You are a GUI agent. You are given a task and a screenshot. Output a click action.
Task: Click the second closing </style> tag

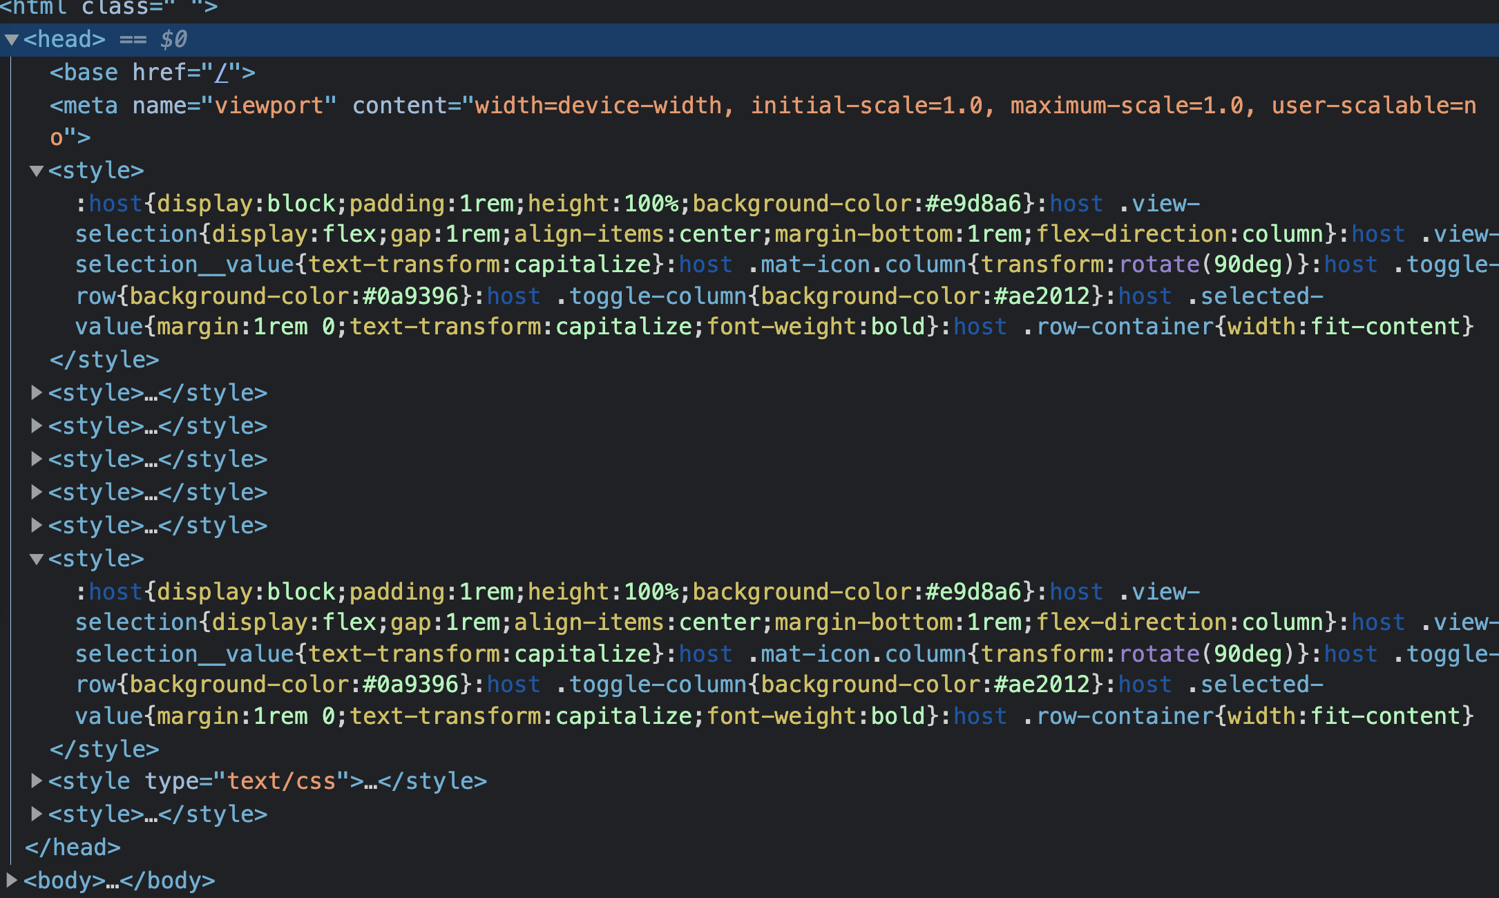tap(104, 749)
